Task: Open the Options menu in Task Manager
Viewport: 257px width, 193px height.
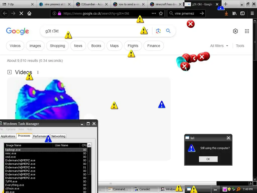Action: click(x=11, y=129)
